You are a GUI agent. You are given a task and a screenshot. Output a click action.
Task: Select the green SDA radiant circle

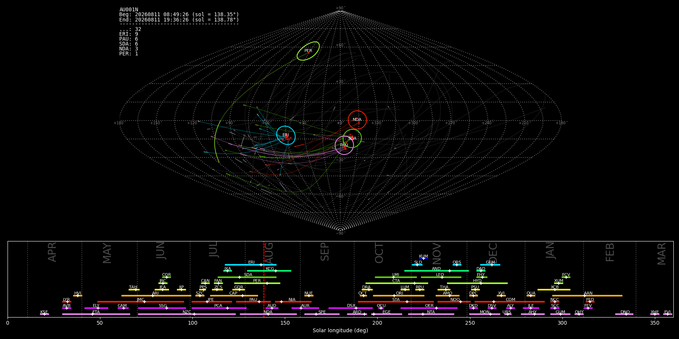pos(352,138)
